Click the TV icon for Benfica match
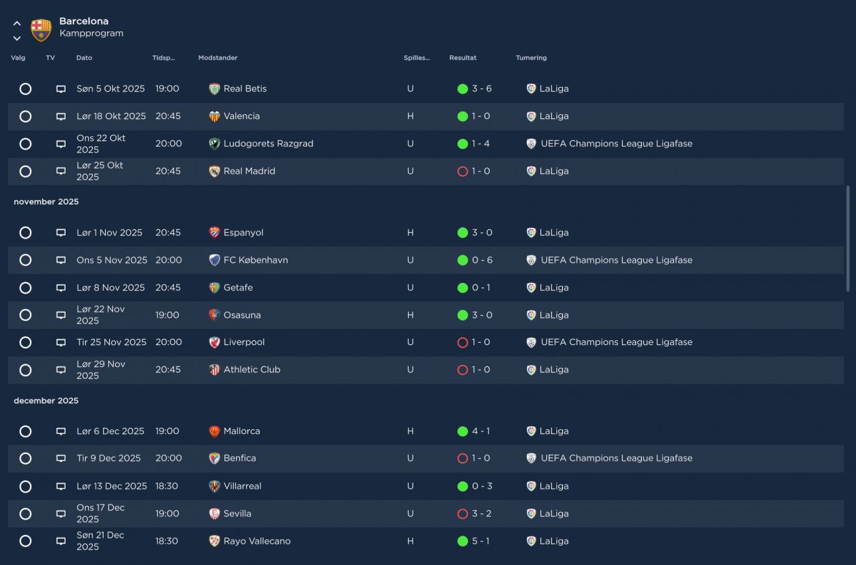The width and height of the screenshot is (856, 565). point(61,459)
